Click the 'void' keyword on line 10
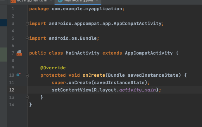 [x=74, y=75]
